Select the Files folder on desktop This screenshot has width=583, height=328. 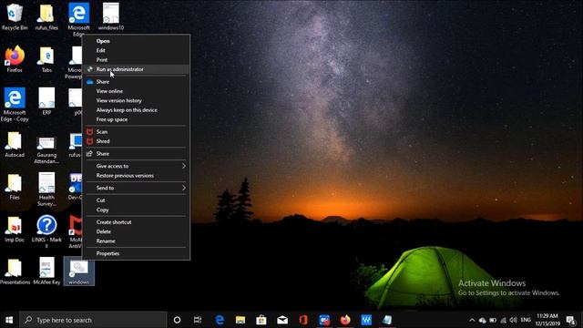[x=15, y=187]
